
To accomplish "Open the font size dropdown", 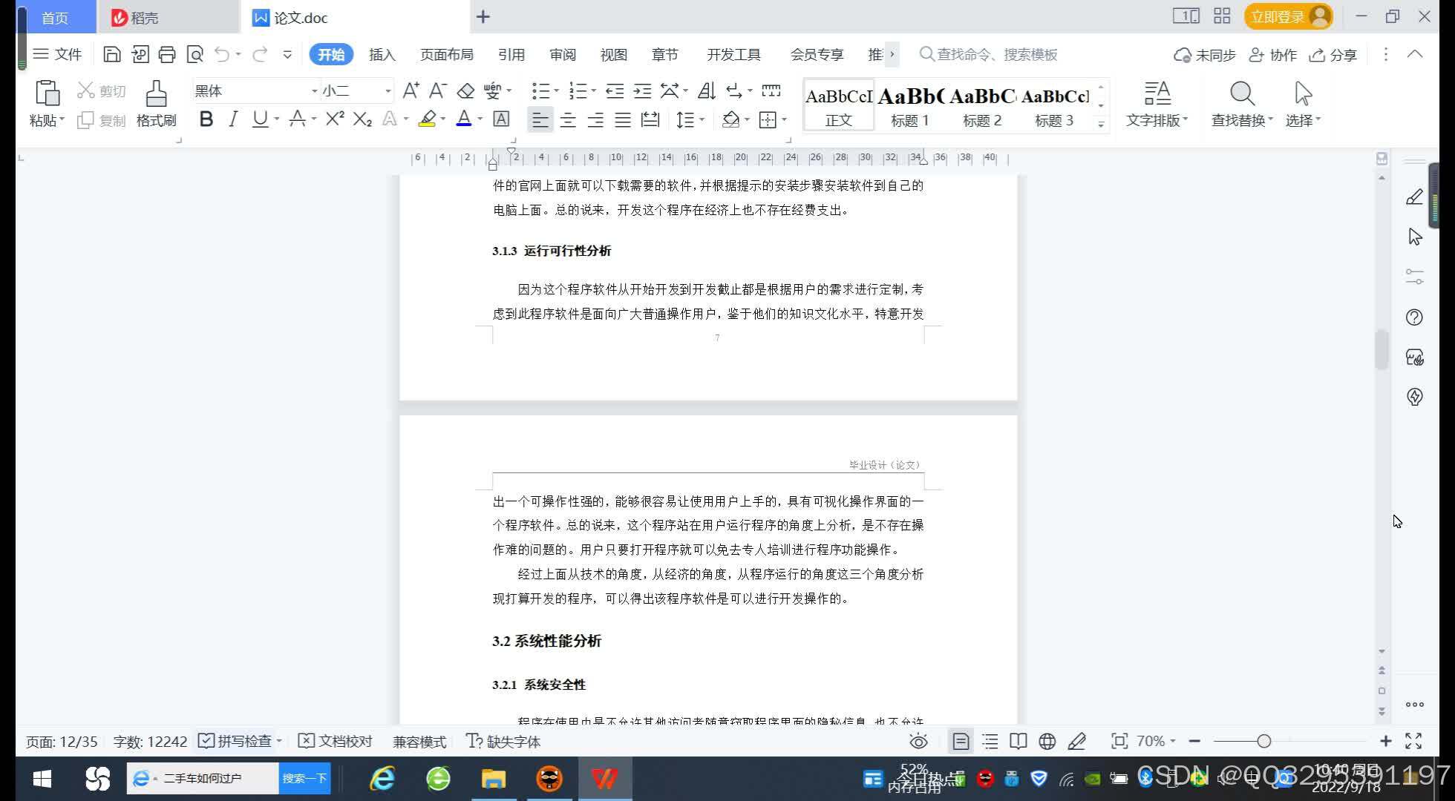I will [x=388, y=91].
